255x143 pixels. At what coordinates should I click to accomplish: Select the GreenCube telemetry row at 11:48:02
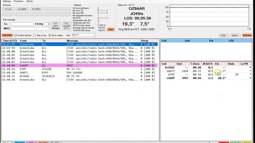80,58
